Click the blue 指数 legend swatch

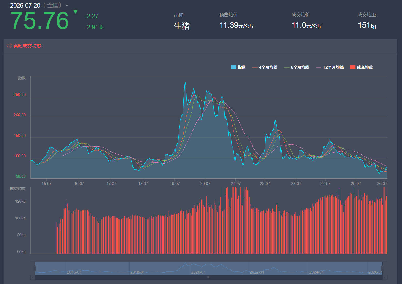pyautogui.click(x=233, y=67)
